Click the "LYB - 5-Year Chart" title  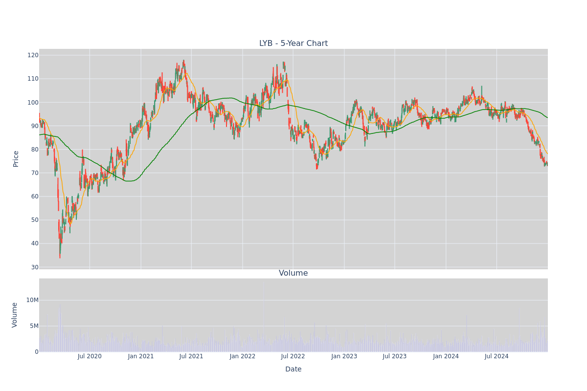tap(293, 43)
